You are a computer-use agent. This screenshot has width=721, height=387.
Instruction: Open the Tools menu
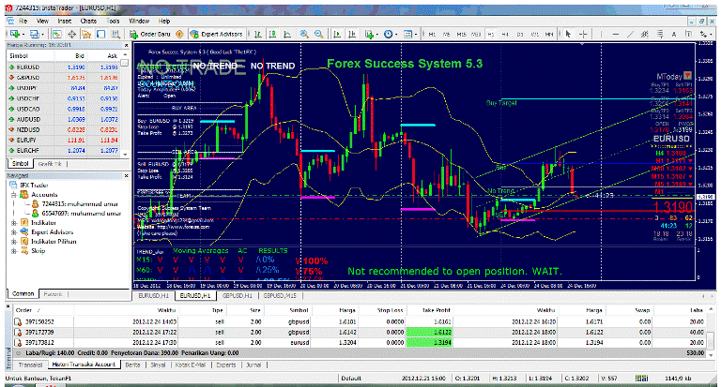(x=113, y=22)
